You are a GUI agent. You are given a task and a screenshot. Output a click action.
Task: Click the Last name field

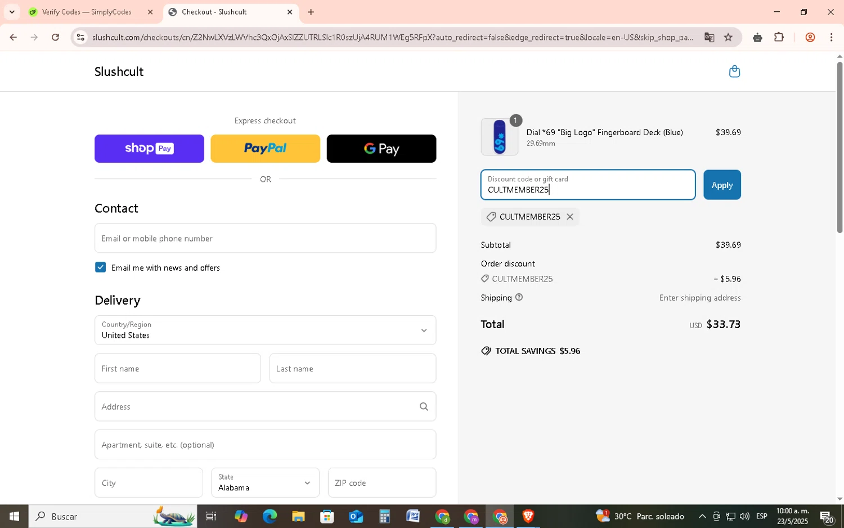click(x=353, y=368)
